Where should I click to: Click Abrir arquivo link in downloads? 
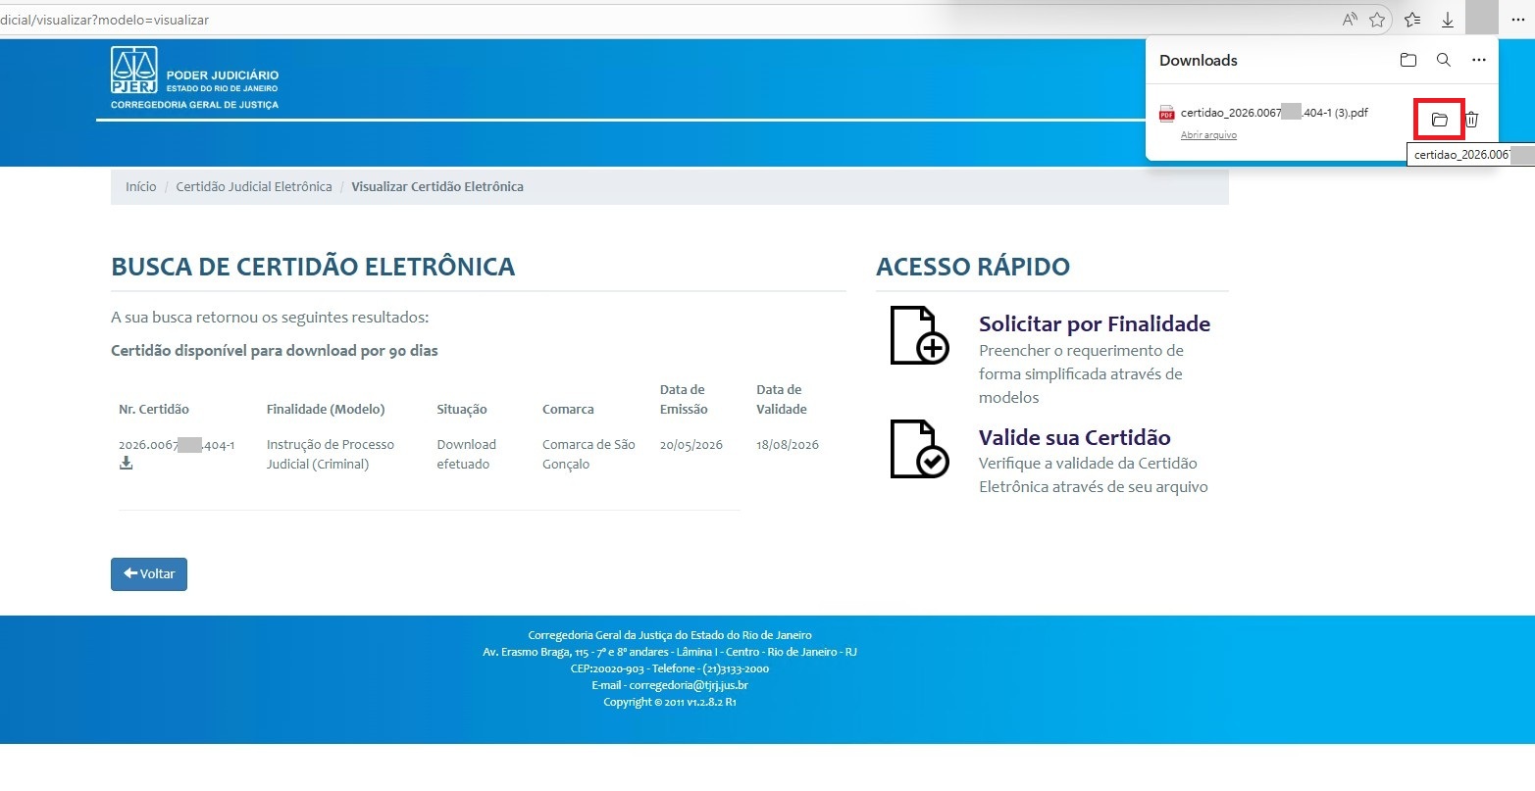[x=1208, y=135]
